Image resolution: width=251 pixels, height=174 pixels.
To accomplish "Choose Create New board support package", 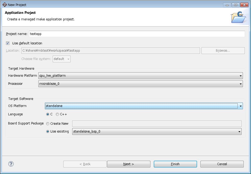I will (x=48, y=124).
